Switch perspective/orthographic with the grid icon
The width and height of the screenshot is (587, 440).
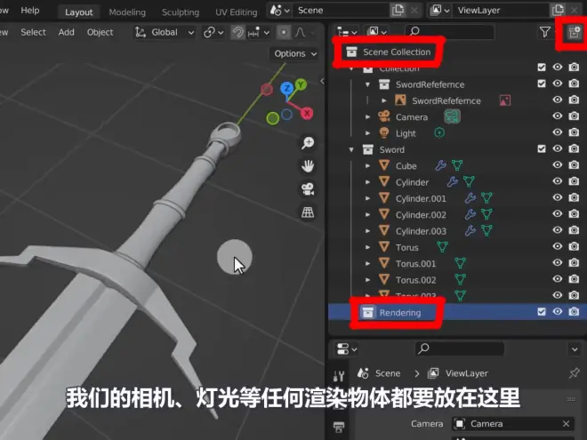tap(308, 212)
